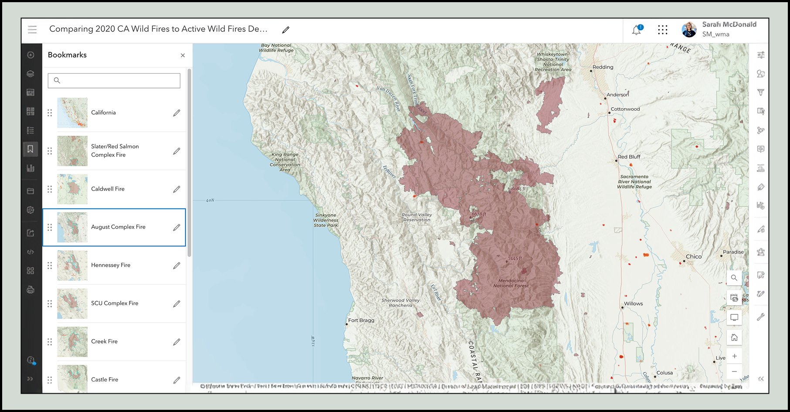Expand the left contents toolbar
The width and height of the screenshot is (790, 412).
point(31,378)
